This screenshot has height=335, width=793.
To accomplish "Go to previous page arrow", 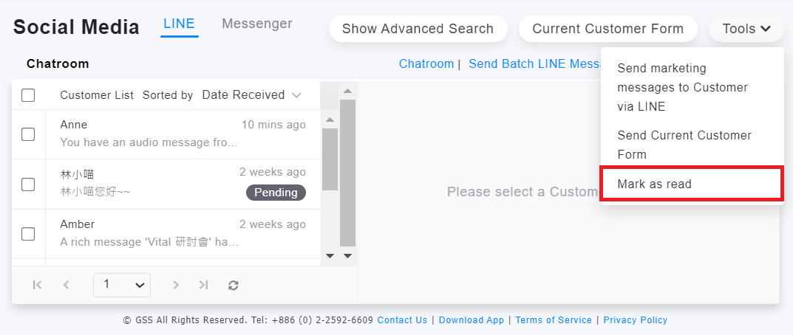I will pyautogui.click(x=66, y=285).
